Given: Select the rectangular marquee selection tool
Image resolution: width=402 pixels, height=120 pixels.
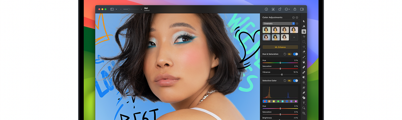Looking at the screenshot, I should pos(304,42).
